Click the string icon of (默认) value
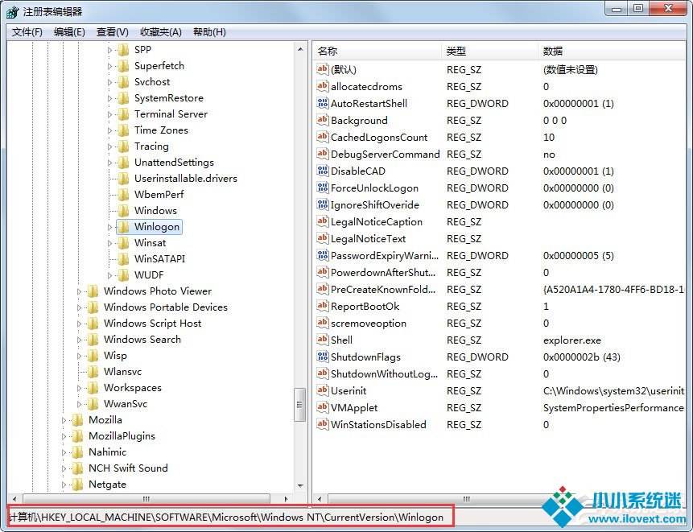The height and width of the screenshot is (532, 693). click(323, 69)
